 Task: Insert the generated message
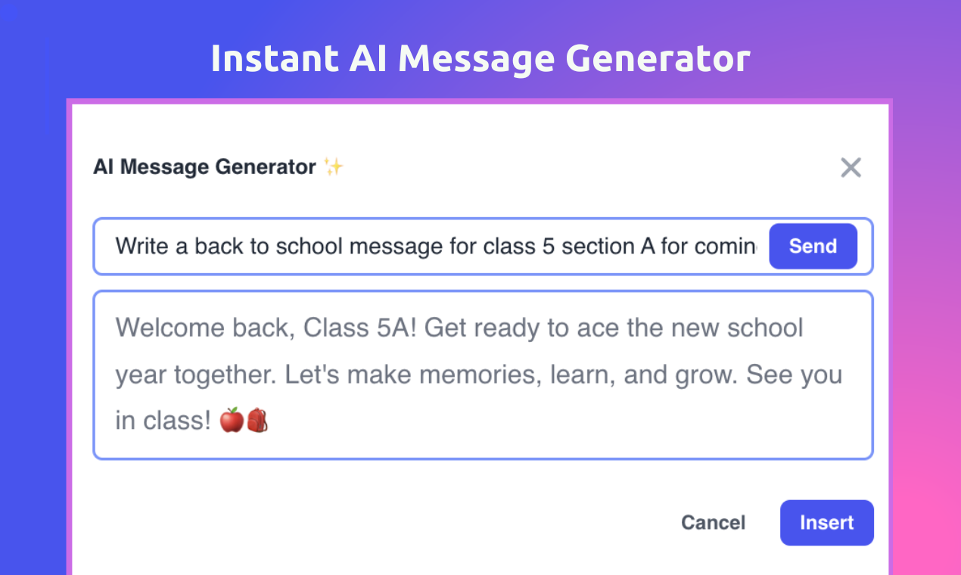(826, 523)
